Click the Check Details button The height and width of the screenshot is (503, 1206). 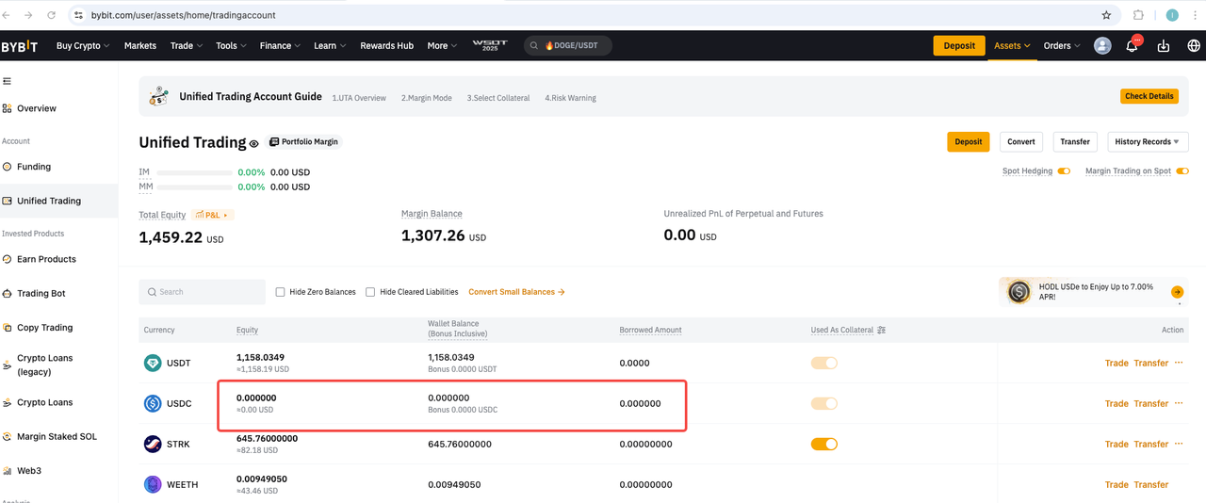1149,96
